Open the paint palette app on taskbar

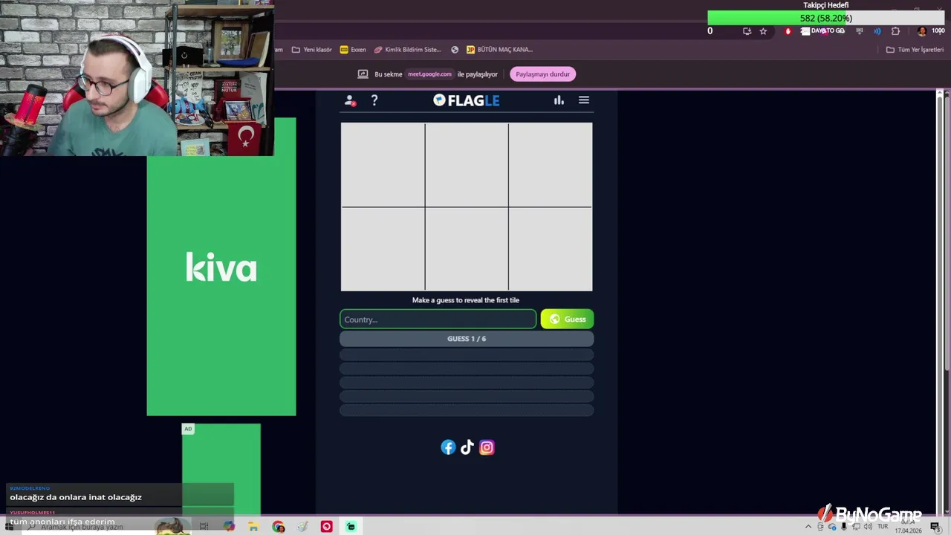(x=302, y=527)
